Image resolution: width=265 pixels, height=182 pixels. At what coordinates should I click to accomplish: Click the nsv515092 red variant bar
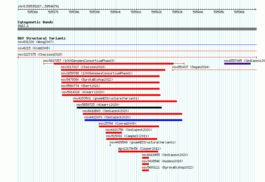point(132,139)
